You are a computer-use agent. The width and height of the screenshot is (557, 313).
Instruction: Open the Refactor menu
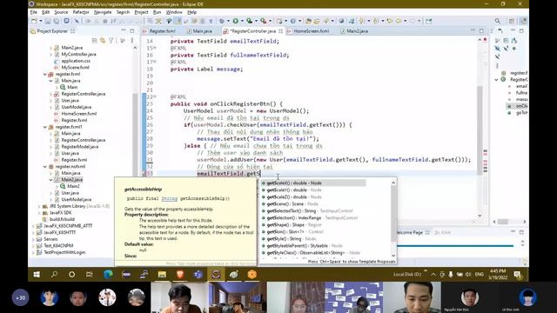(81, 12)
